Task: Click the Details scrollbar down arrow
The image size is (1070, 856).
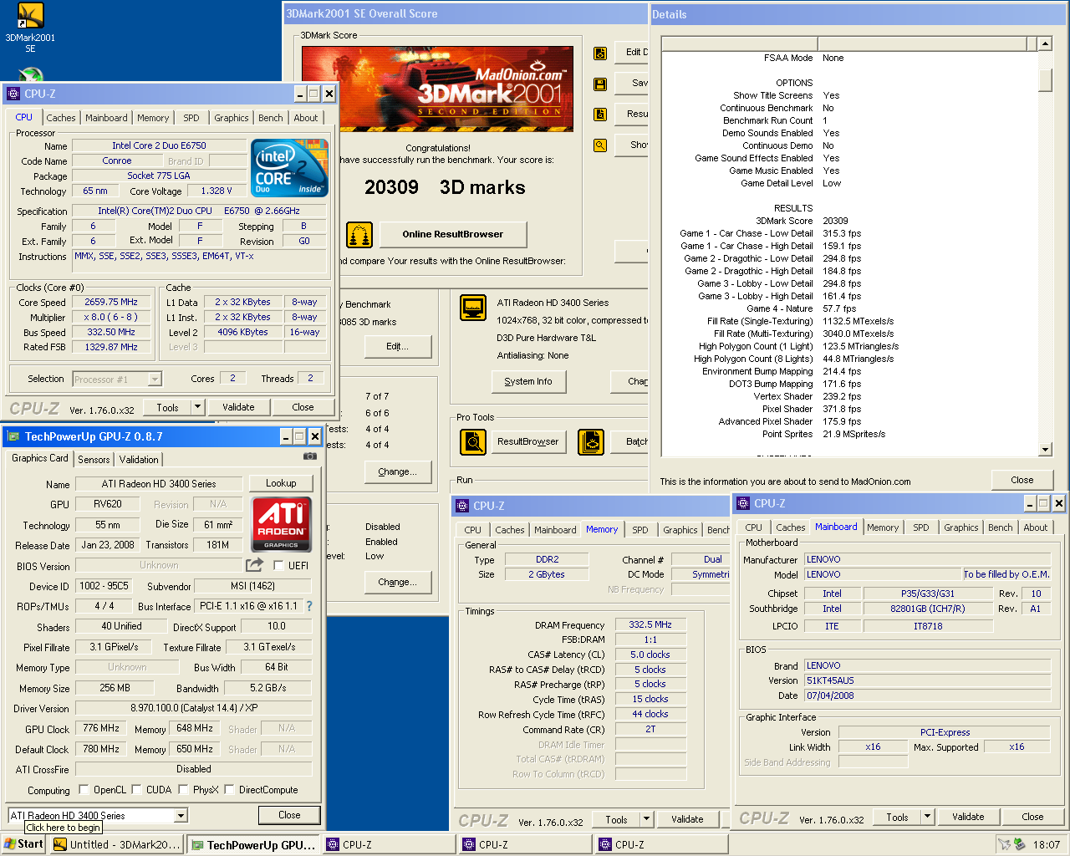Action: pyautogui.click(x=1045, y=450)
